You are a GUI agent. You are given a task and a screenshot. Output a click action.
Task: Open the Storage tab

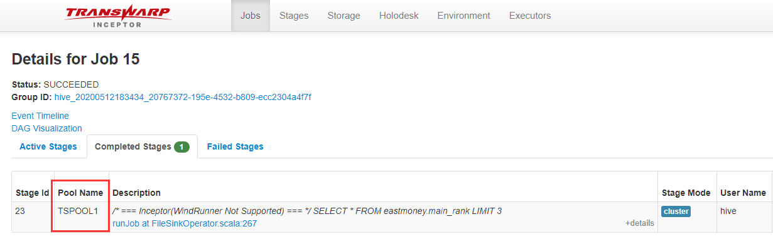click(x=344, y=16)
